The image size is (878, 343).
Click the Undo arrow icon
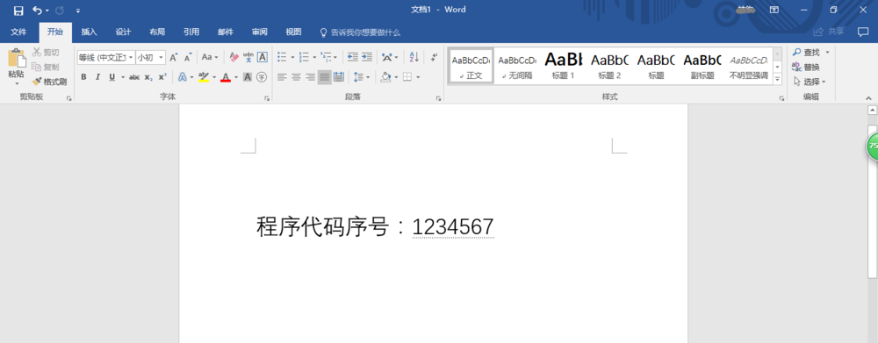point(37,10)
